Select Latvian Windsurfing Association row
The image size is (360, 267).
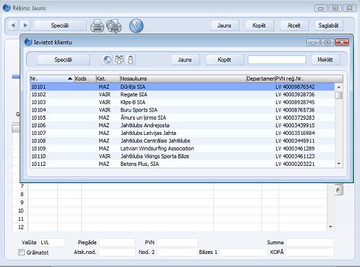182,149
